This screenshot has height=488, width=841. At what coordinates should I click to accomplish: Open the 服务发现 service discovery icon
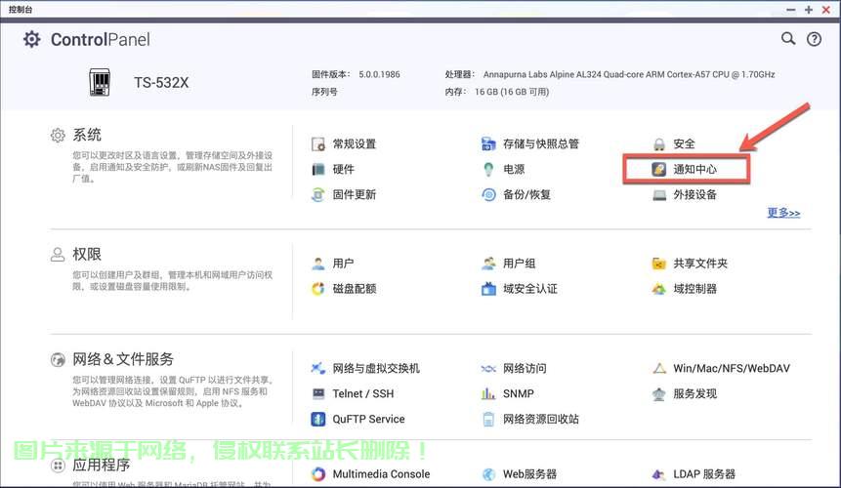pos(659,394)
